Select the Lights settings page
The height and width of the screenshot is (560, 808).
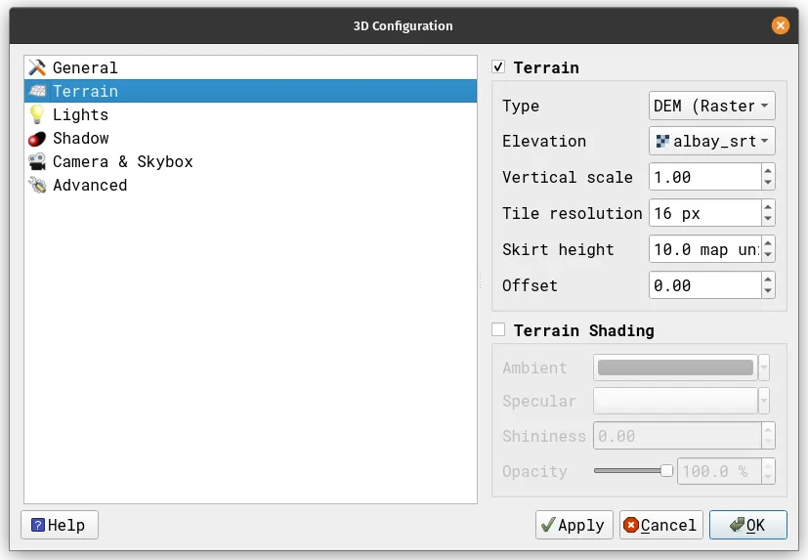[80, 114]
